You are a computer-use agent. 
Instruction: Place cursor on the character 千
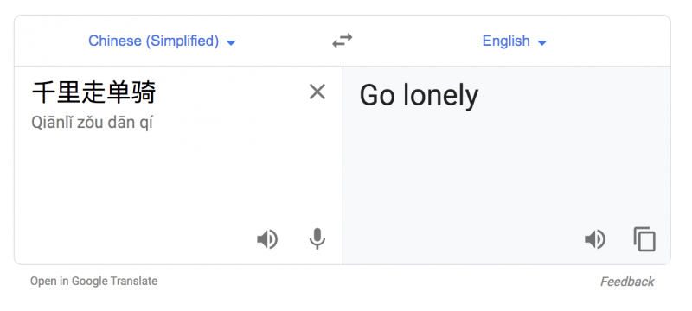tap(44, 92)
